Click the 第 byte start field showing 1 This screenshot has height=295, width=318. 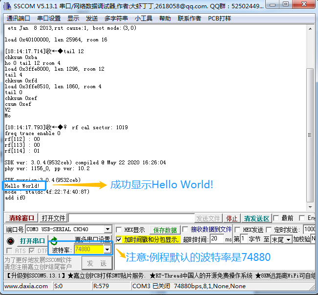click(244, 239)
